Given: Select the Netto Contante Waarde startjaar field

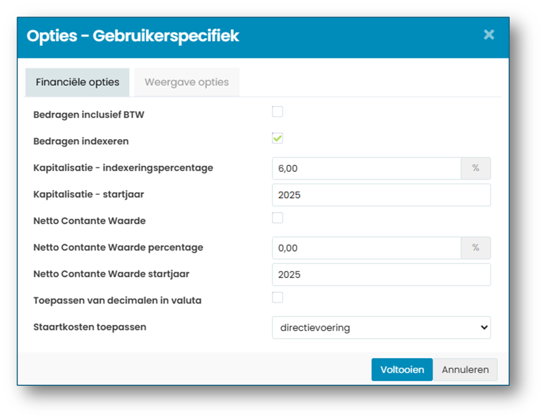Looking at the screenshot, I should 381,274.
